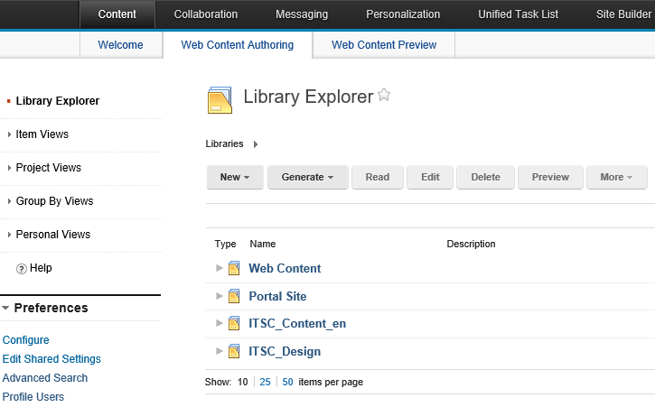Click the Portal Site library icon
The width and height of the screenshot is (655, 407).
(x=234, y=296)
